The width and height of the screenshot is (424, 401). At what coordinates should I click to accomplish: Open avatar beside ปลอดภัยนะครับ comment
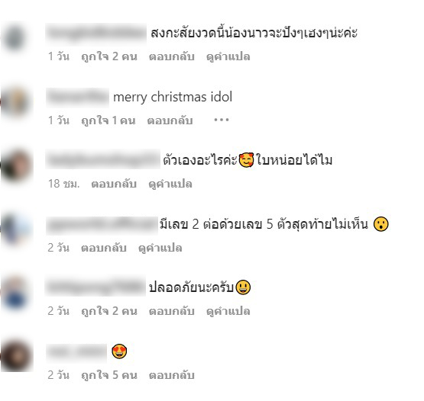(x=16, y=293)
